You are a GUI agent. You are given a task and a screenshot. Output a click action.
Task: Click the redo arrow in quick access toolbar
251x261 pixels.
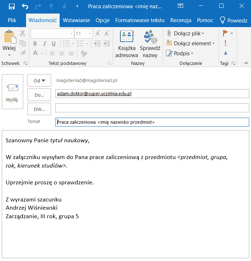tap(38, 6)
